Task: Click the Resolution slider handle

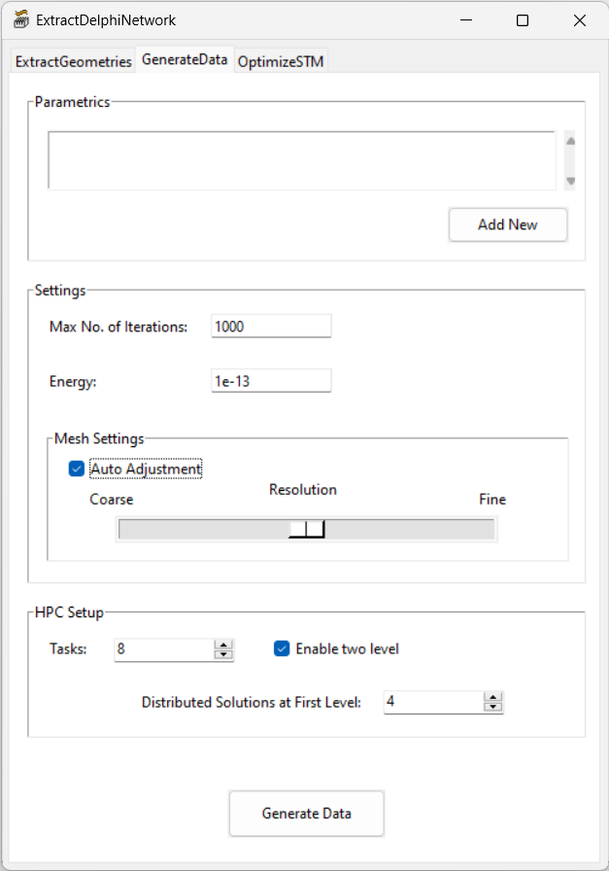Action: click(x=307, y=529)
